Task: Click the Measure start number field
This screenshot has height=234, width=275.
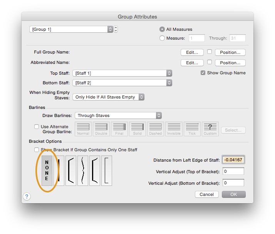Action: point(196,38)
